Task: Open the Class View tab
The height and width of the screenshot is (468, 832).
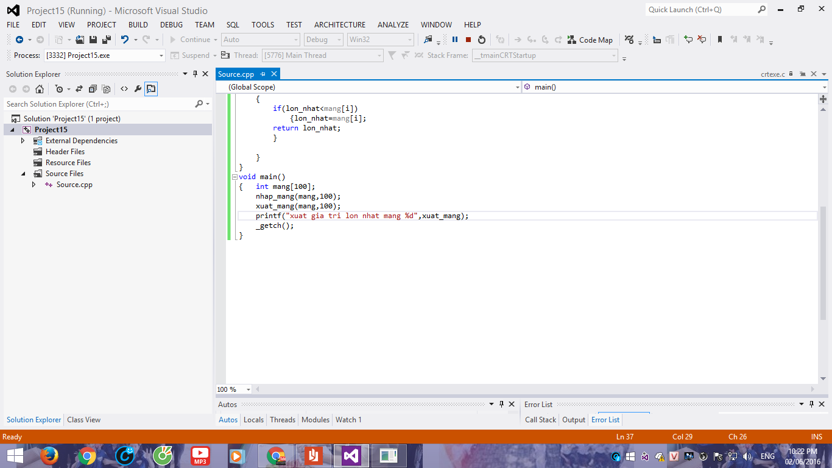Action: [x=83, y=420]
